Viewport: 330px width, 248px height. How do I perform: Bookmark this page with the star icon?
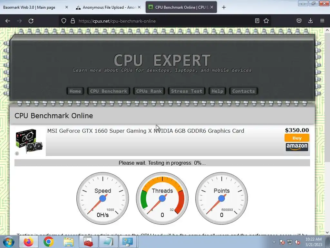(x=266, y=21)
